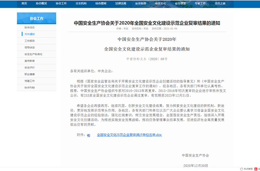The width and height of the screenshot is (260, 171).
Task: Select 职业健康 from the sidebar
Action: (29, 74)
